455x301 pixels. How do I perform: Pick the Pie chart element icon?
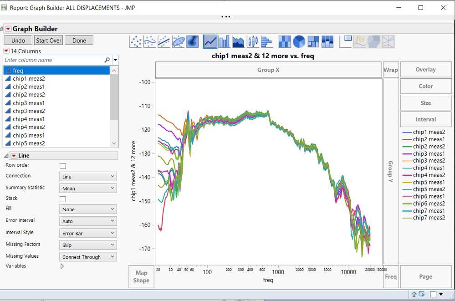[299, 42]
